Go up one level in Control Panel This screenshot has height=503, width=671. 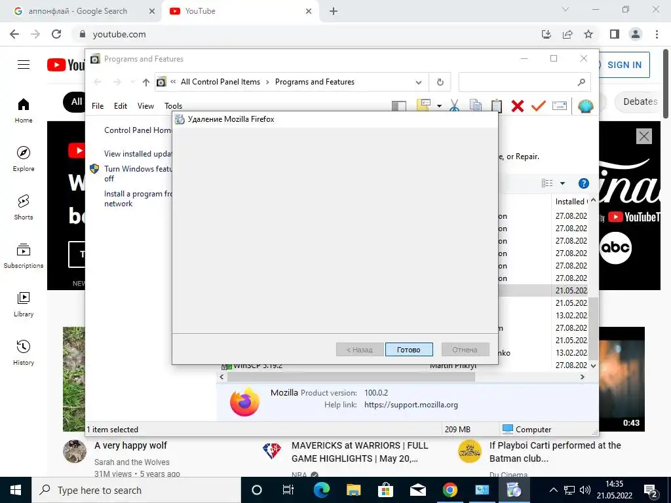point(146,82)
